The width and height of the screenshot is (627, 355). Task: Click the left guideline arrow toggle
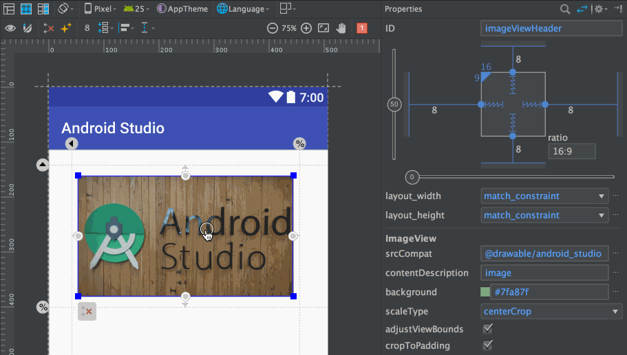(72, 144)
